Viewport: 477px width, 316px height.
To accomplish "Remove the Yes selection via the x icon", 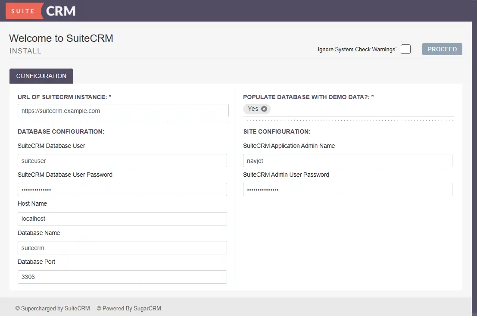I will (264, 109).
